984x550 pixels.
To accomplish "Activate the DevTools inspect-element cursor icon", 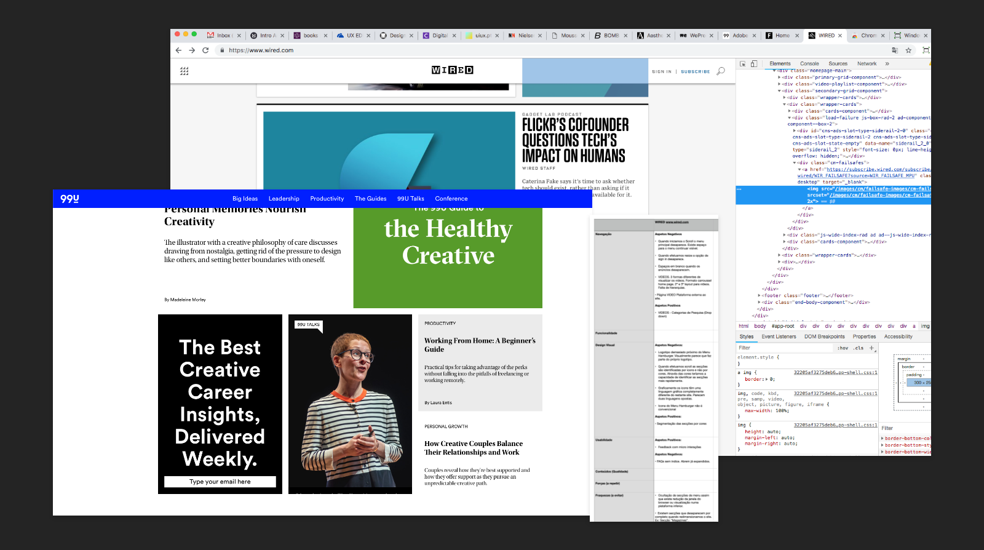I will click(743, 63).
